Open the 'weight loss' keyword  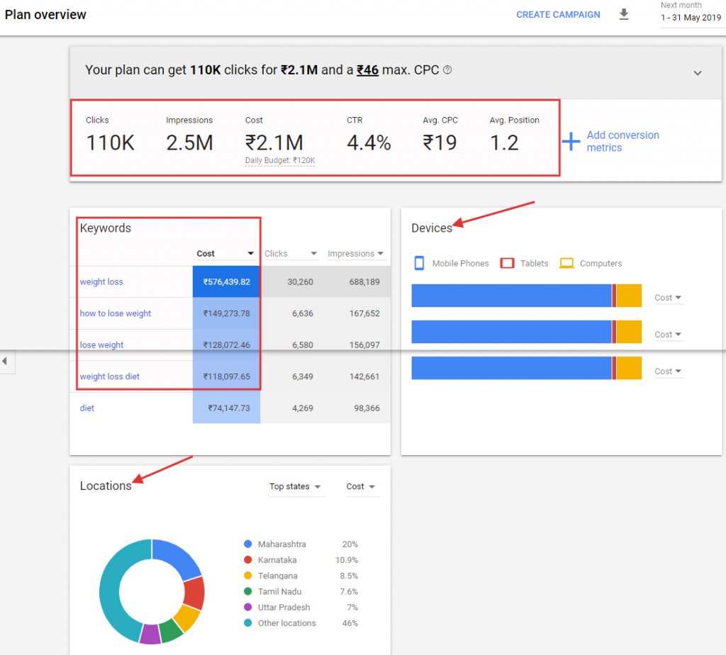(x=101, y=282)
